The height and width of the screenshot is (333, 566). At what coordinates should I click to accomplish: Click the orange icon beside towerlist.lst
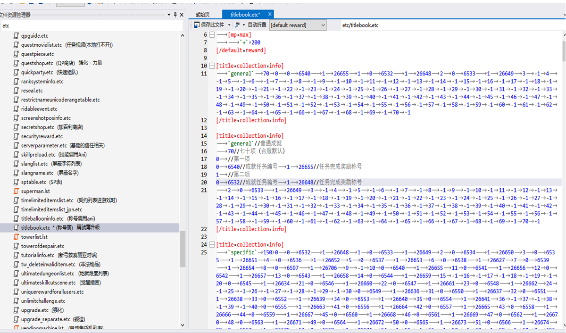16,237
